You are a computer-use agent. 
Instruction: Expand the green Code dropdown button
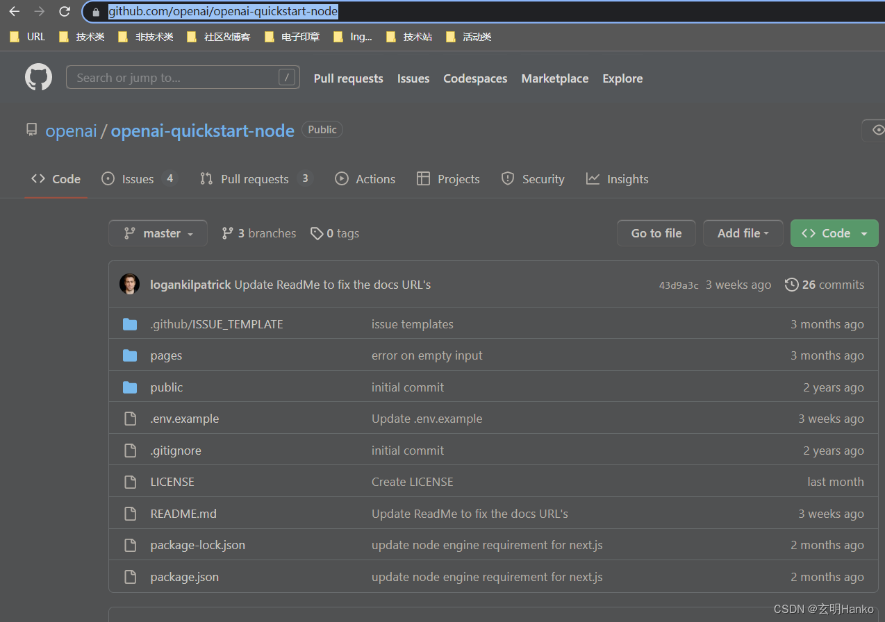coord(834,233)
